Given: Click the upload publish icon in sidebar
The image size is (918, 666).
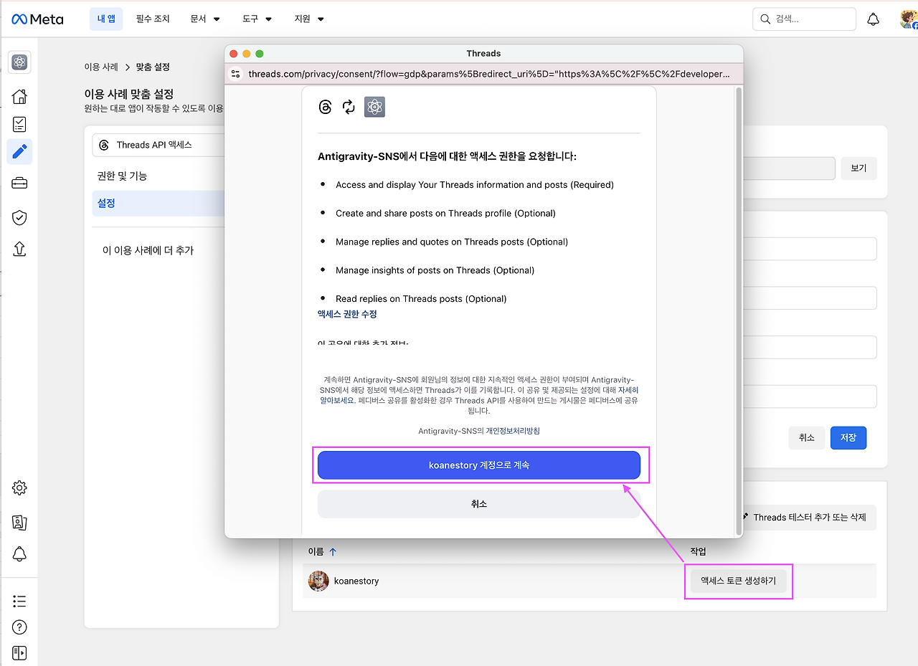Looking at the screenshot, I should (19, 248).
